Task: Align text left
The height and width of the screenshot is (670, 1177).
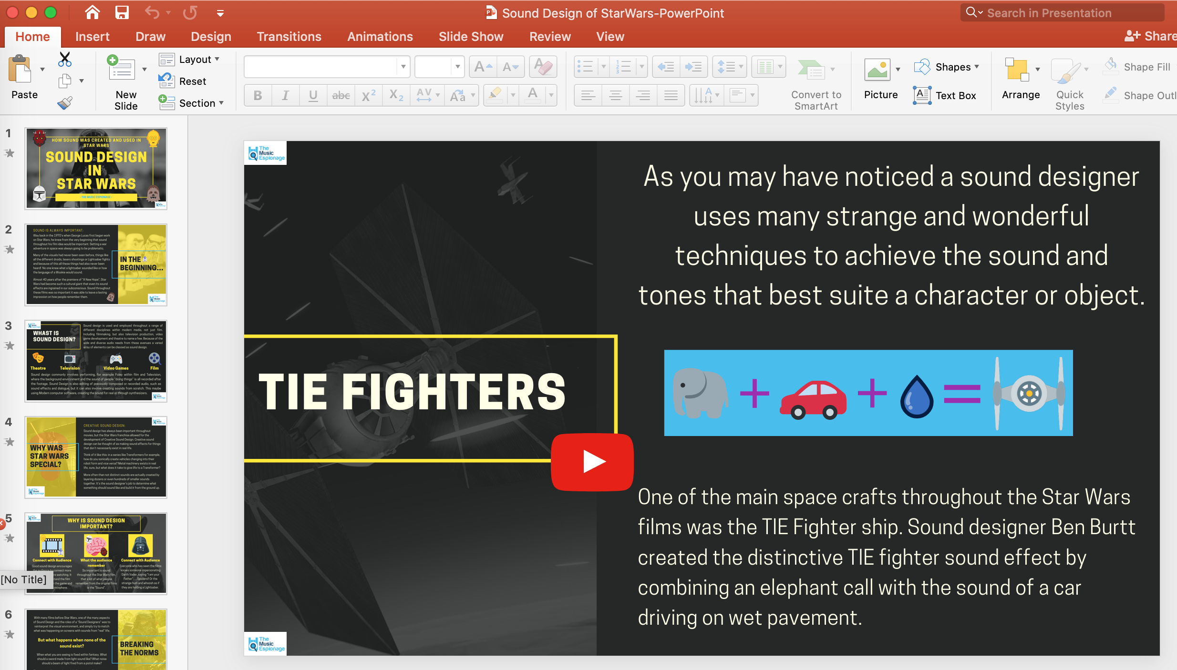Action: [588, 95]
